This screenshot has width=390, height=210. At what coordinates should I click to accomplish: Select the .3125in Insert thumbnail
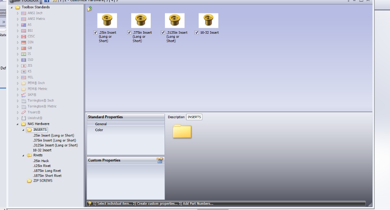[x=175, y=20]
